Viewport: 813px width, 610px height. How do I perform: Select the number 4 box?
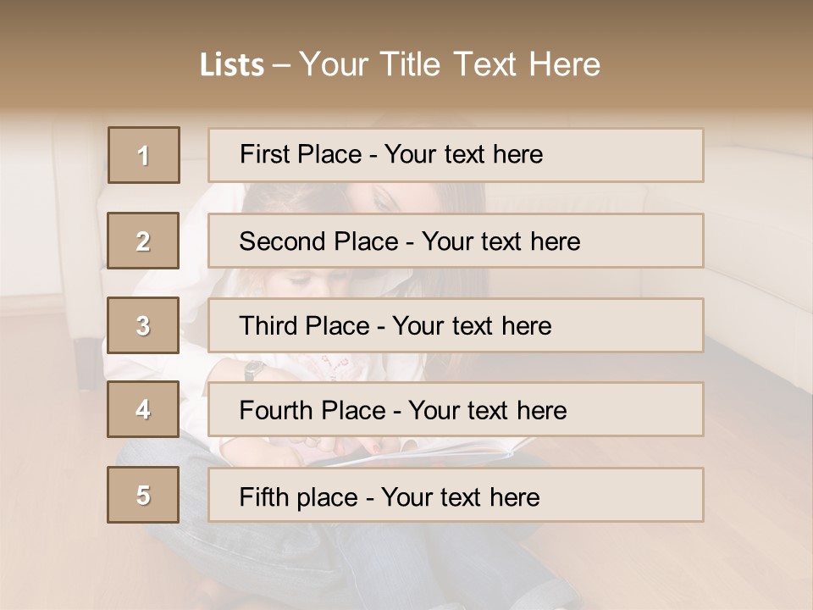(143, 409)
